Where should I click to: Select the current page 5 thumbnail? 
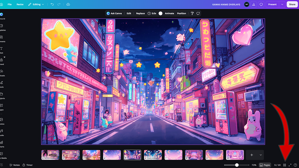click(x=132, y=155)
